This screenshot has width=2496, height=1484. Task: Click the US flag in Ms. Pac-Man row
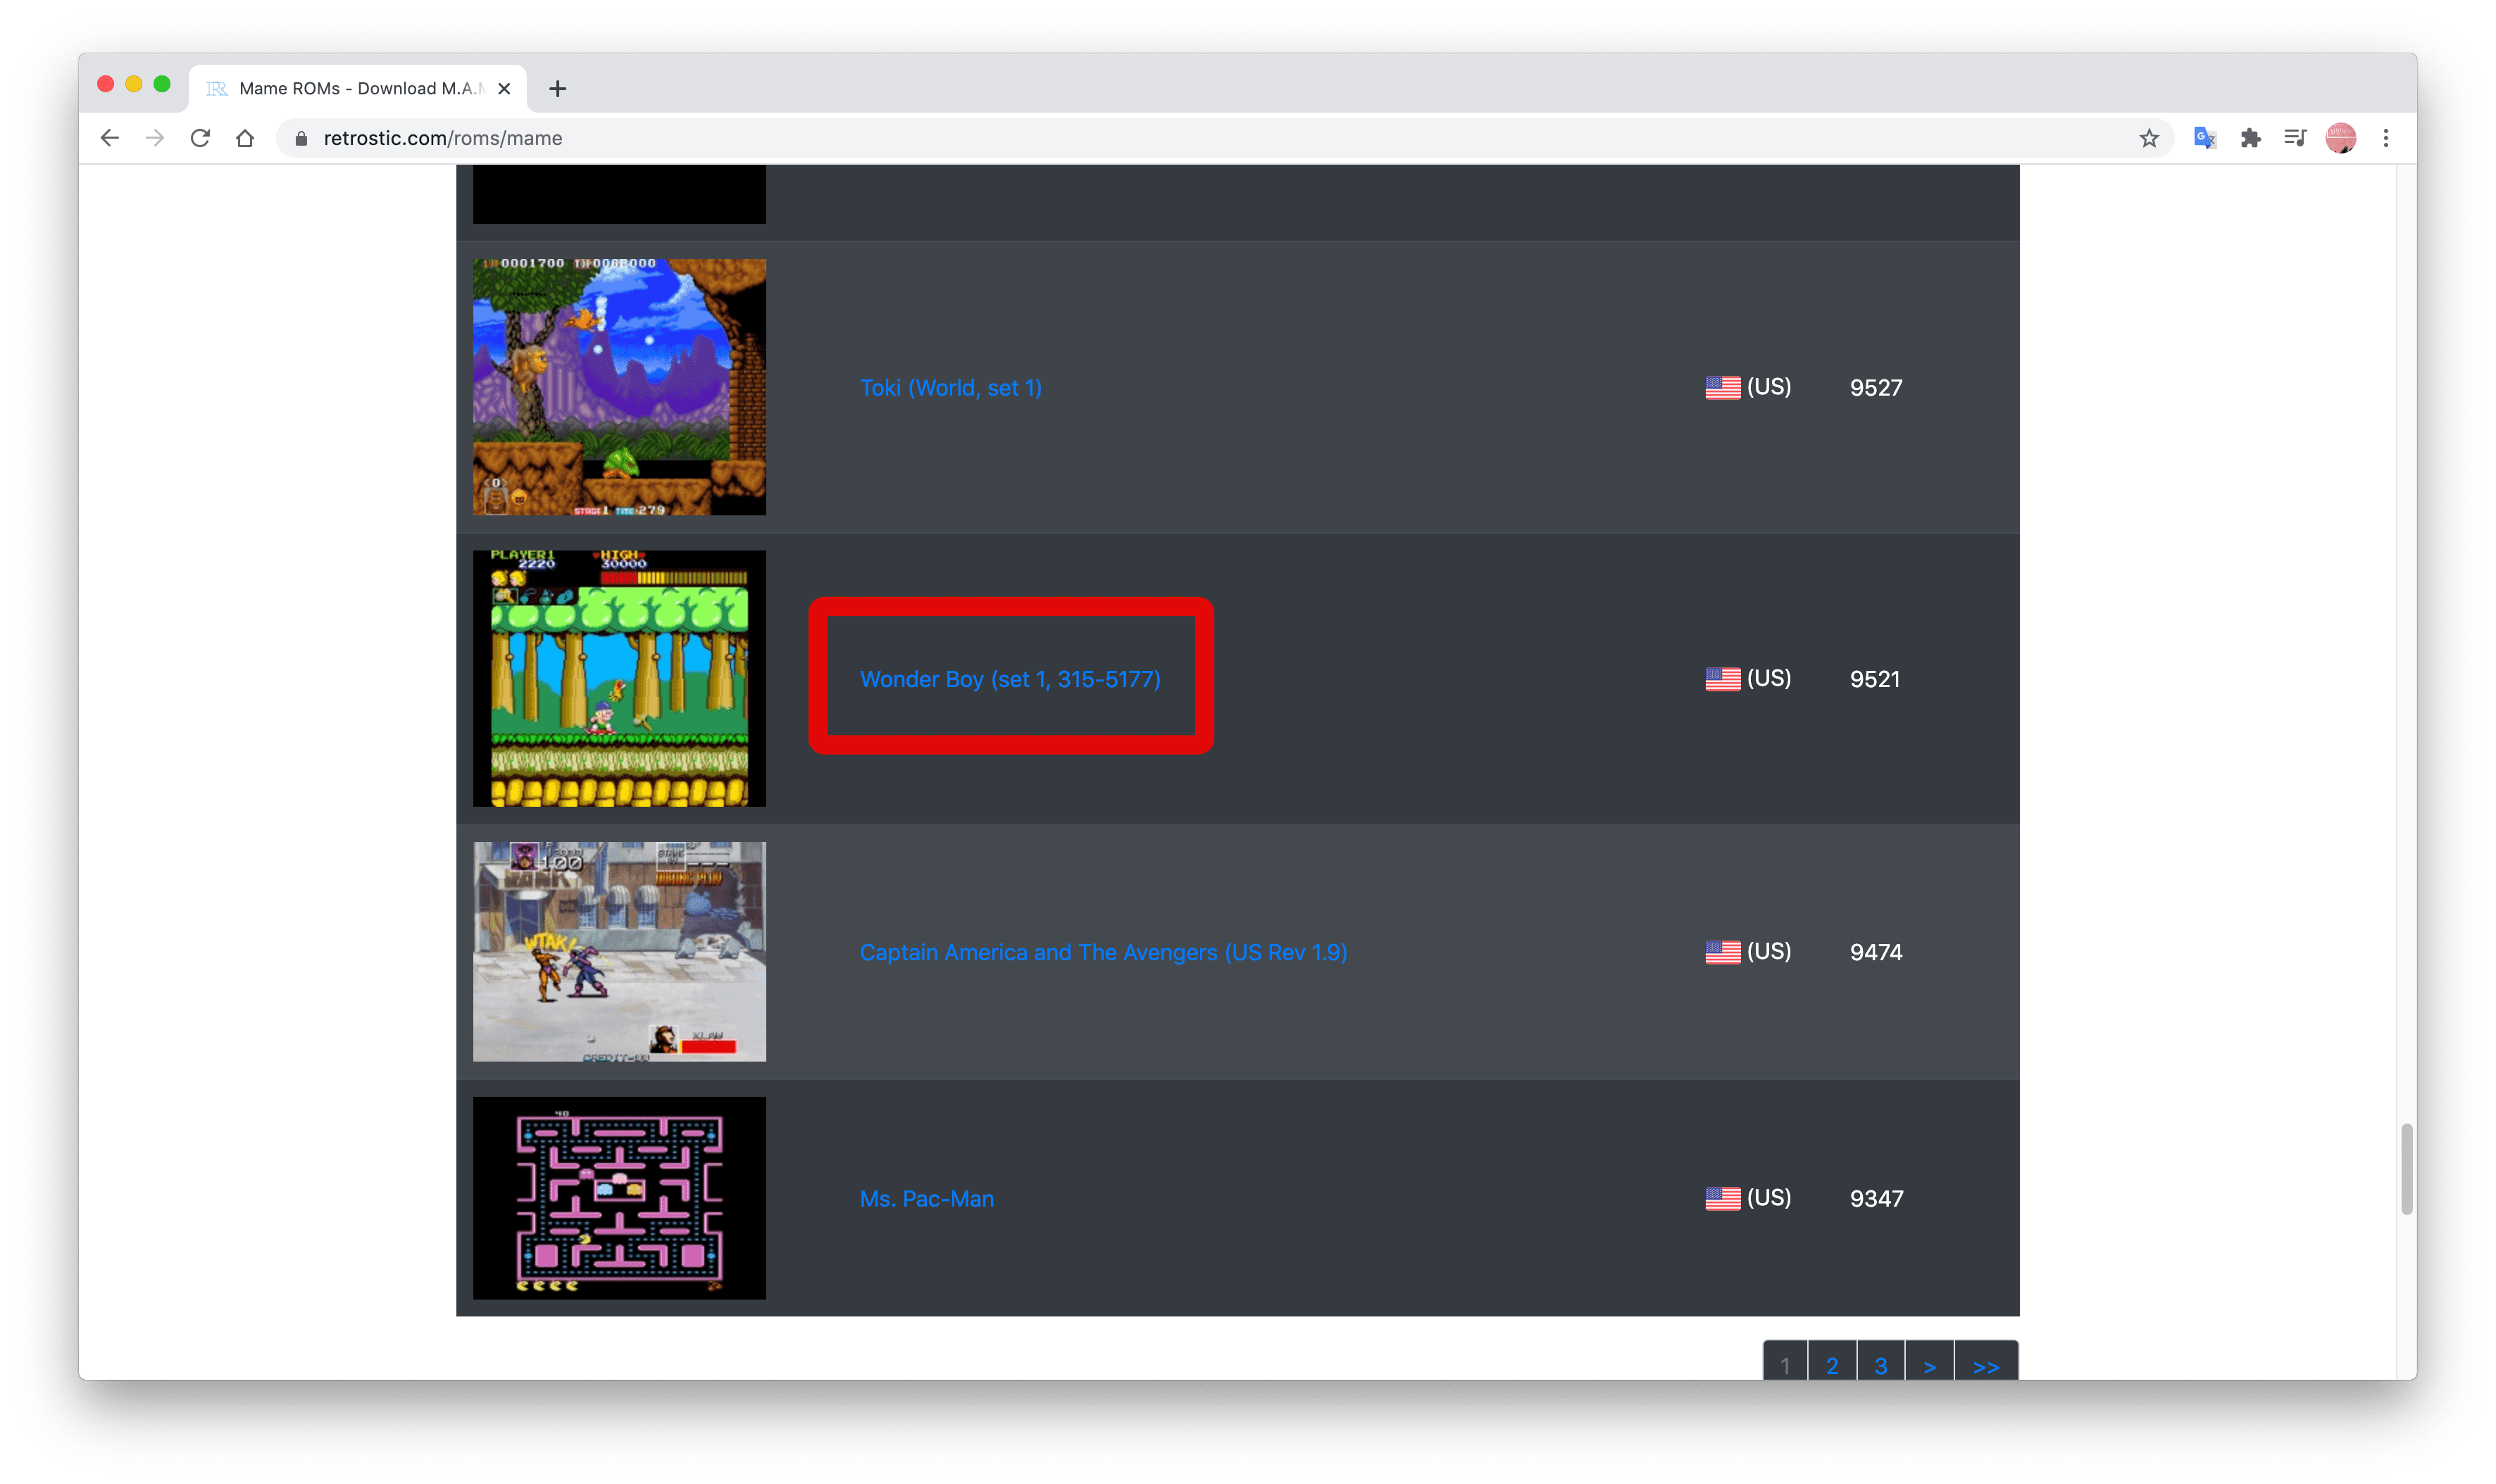(x=1723, y=1199)
